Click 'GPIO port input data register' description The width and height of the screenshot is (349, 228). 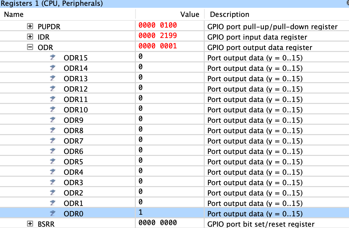[x=257, y=37]
